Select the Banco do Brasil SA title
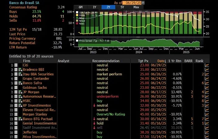This screenshot has width=218, height=139. coord(24,3)
